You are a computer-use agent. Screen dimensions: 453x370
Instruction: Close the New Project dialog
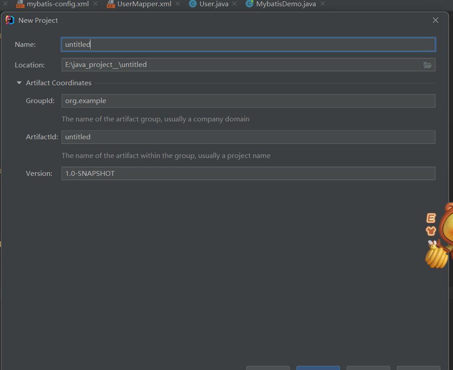[436, 20]
